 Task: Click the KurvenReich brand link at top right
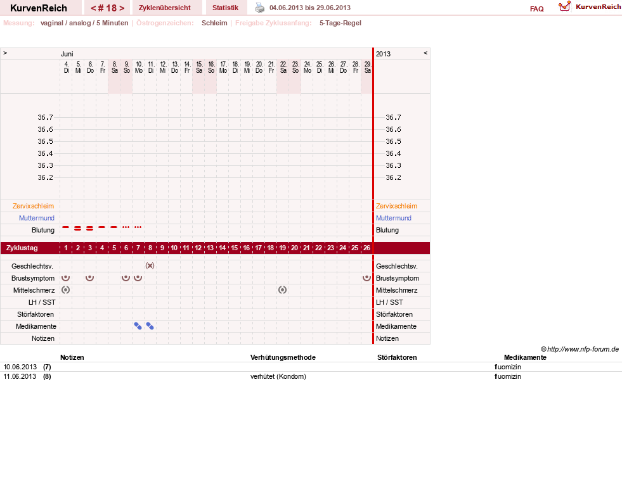pos(598,7)
